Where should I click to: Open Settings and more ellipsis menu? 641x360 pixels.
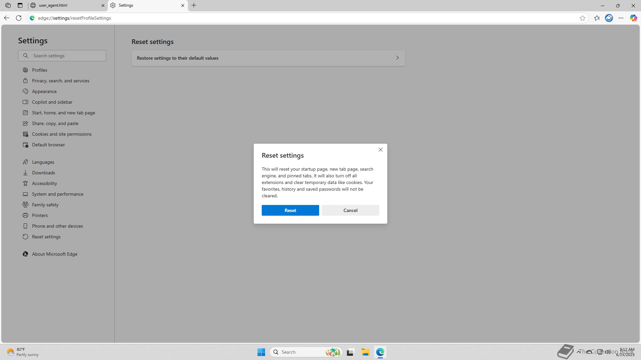(621, 18)
